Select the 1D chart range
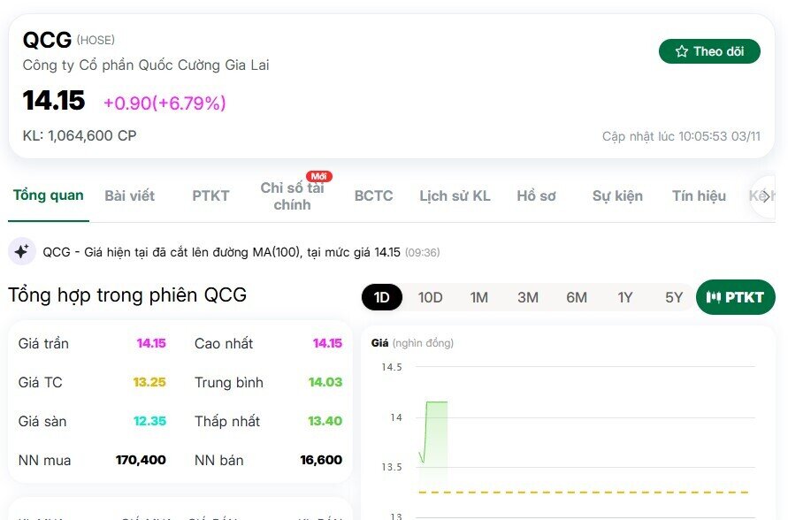Viewport: 788px width, 520px height. [x=381, y=297]
